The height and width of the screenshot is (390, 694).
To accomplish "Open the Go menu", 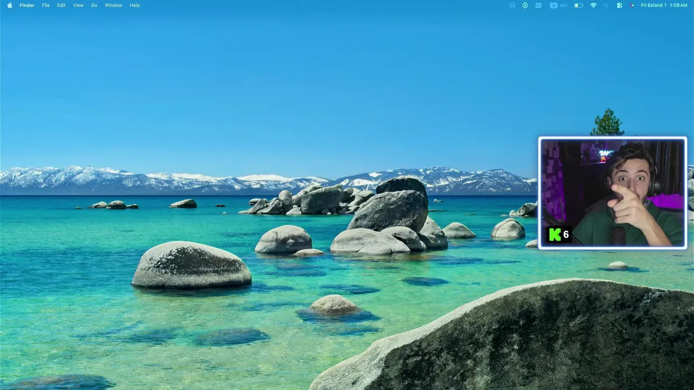I will (x=94, y=5).
